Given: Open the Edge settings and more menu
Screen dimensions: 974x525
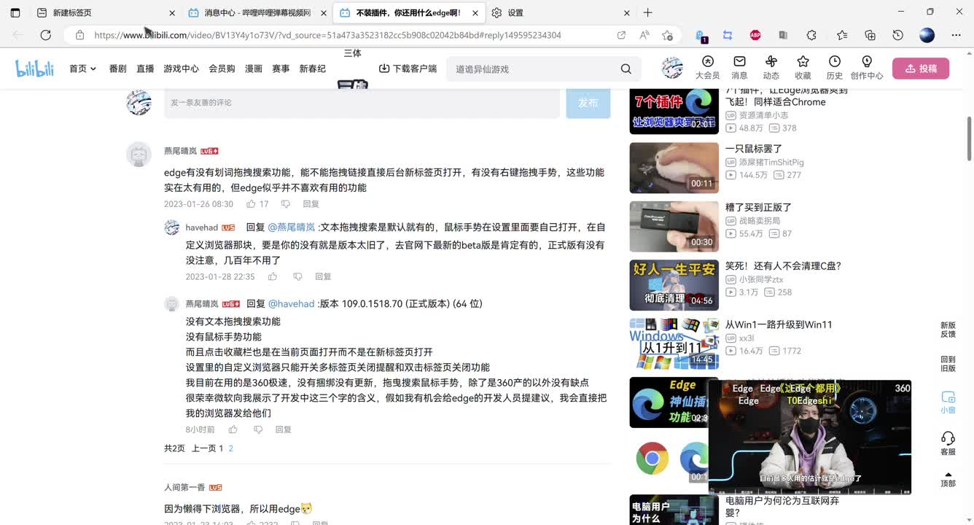Looking at the screenshot, I should (956, 35).
